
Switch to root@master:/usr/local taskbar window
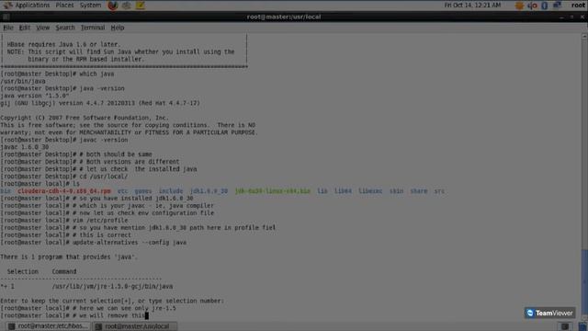point(135,326)
